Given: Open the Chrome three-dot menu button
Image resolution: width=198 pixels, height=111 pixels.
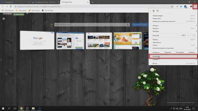Looking at the screenshot, I should (x=195, y=6).
